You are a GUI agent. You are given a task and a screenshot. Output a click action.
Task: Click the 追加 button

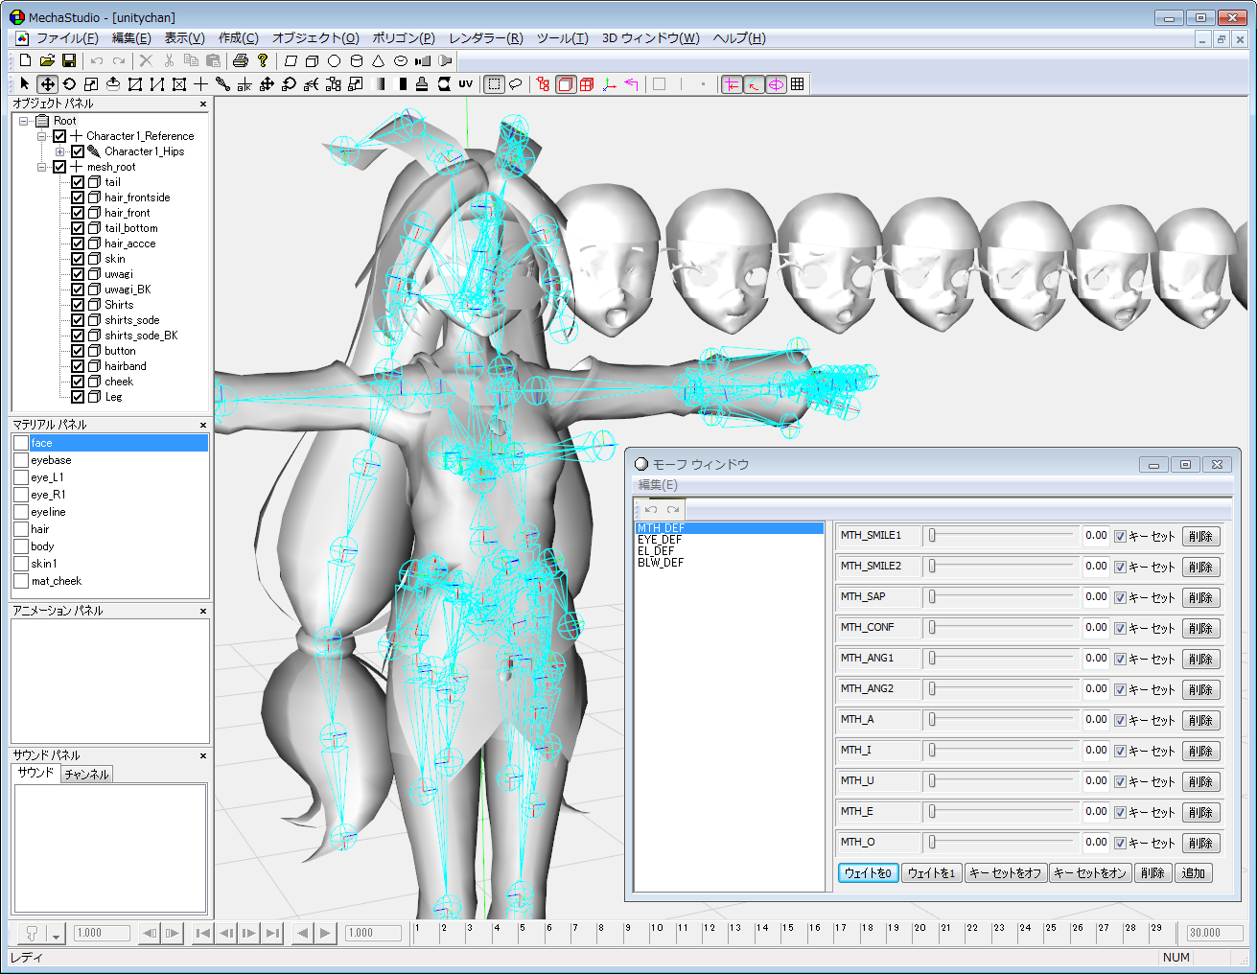tap(1194, 873)
